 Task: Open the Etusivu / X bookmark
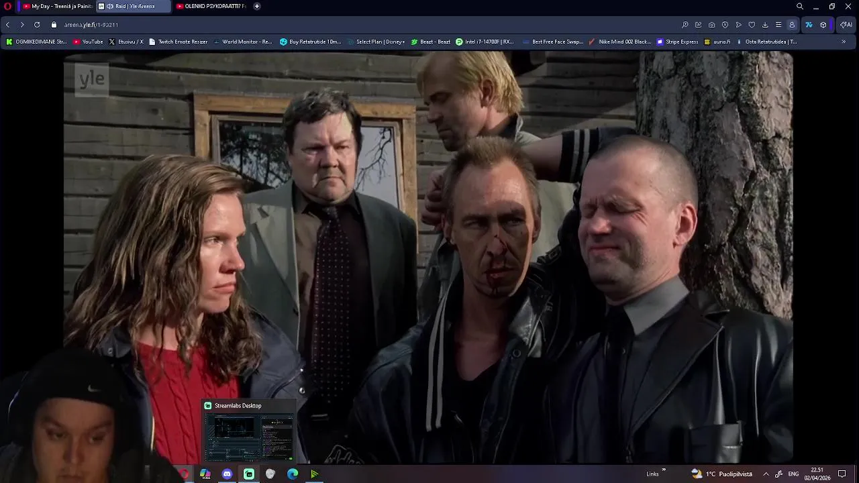[x=126, y=42]
